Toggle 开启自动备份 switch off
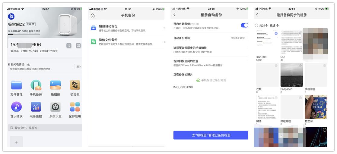The image size is (337, 154). click(x=244, y=25)
